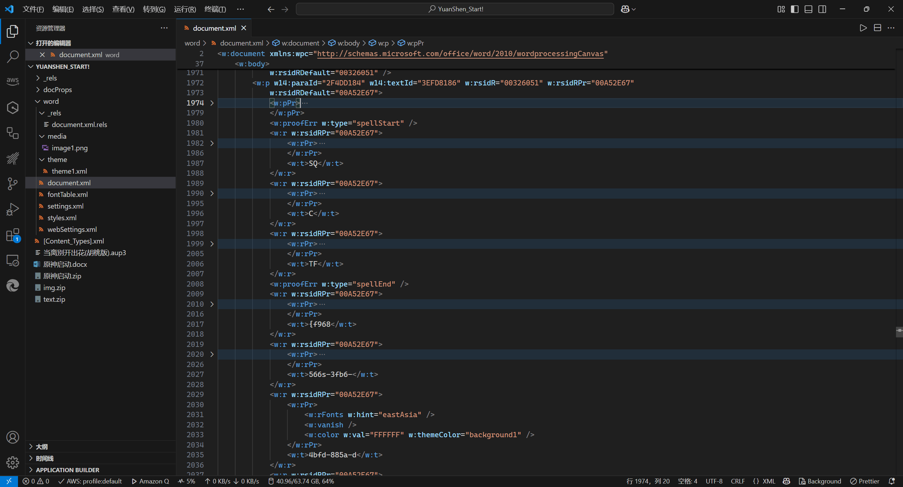Toggle primary side bar visibility
Viewport: 903px width, 487px height.
pyautogui.click(x=795, y=9)
